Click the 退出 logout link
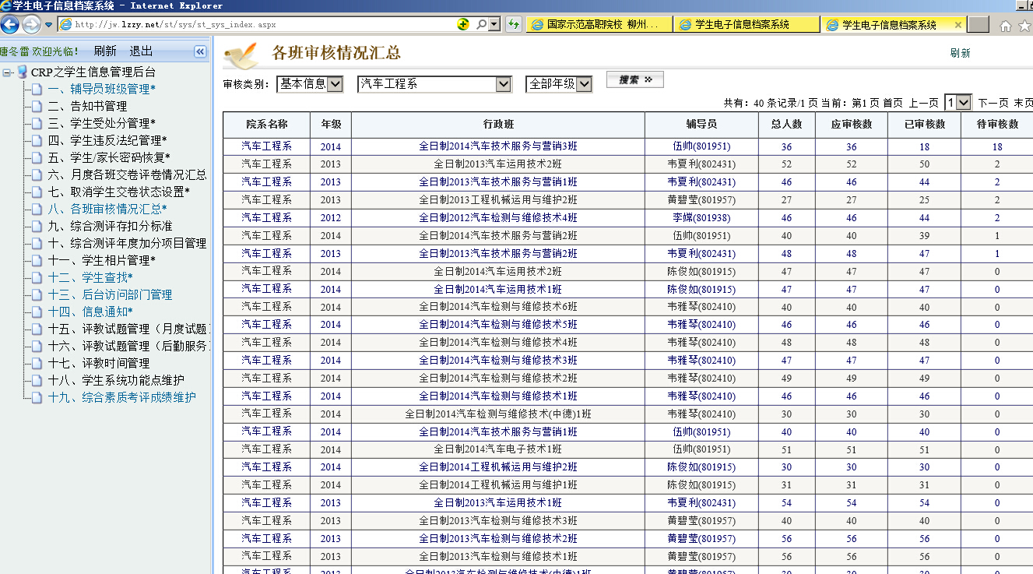Screen dimensions: 1033x574 pos(141,51)
